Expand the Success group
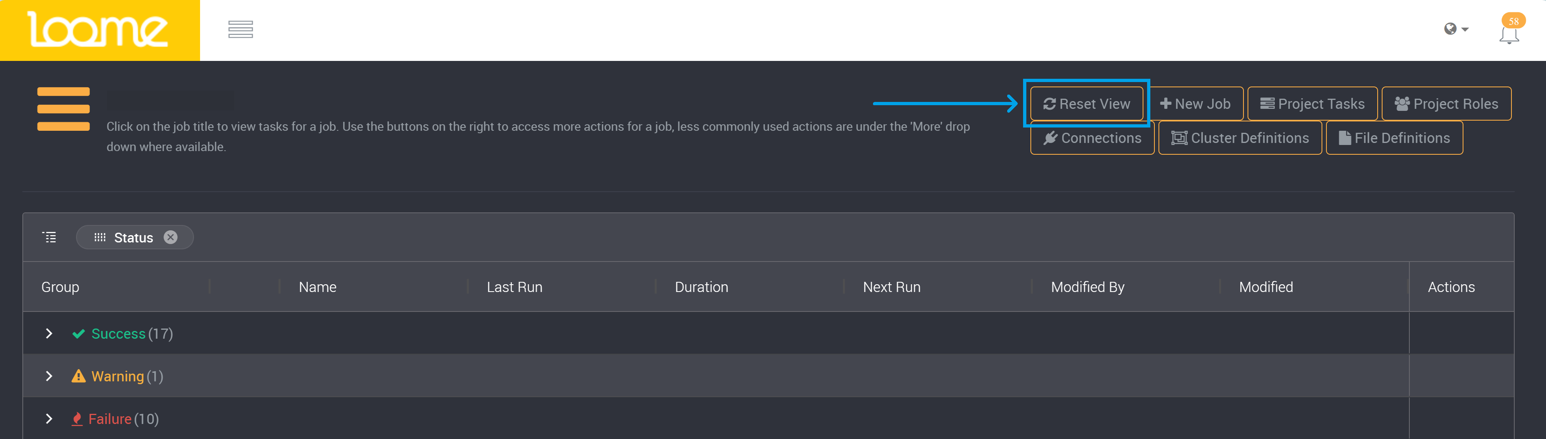The width and height of the screenshot is (1546, 439). tap(49, 333)
